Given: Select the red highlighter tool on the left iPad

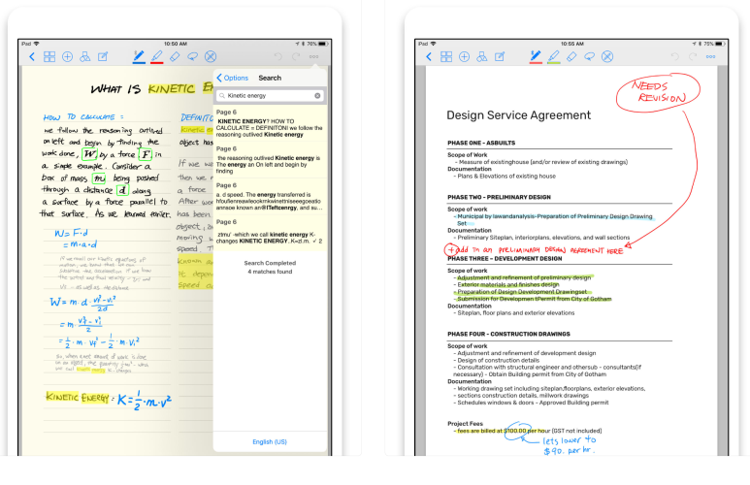Looking at the screenshot, I should pyautogui.click(x=157, y=57).
